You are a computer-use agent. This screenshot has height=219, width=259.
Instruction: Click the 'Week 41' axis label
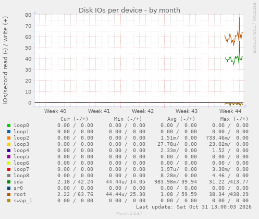click(99, 111)
